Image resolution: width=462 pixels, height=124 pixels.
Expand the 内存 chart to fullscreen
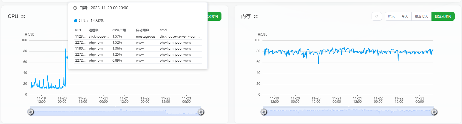tap(256, 16)
